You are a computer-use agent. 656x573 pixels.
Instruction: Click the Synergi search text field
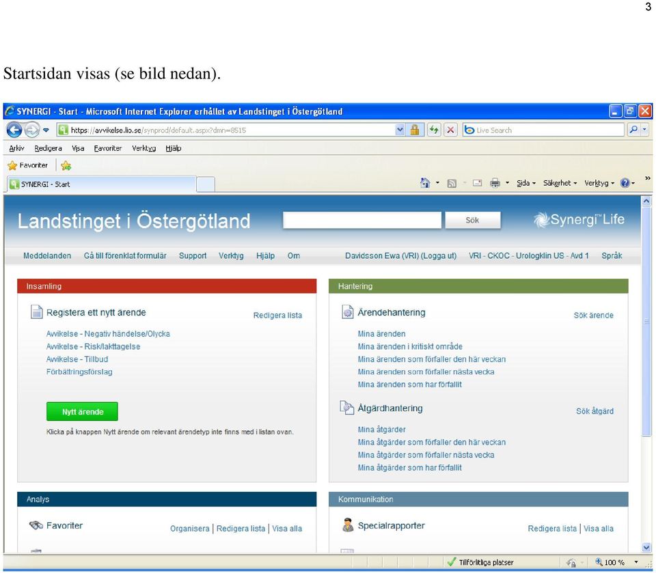[x=362, y=220]
